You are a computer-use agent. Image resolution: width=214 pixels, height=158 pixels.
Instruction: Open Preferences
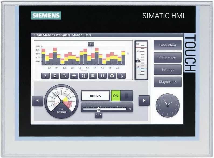168,57
